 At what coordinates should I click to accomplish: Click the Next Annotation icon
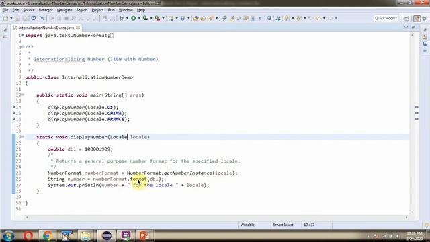(x=287, y=18)
